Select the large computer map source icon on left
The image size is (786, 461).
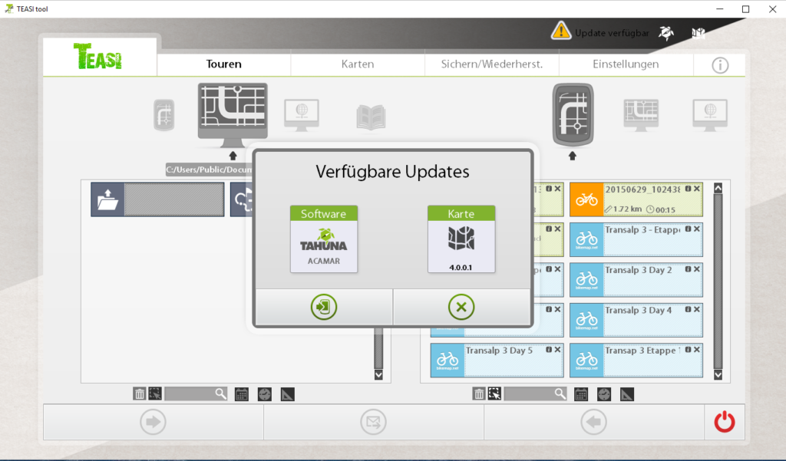coord(233,115)
